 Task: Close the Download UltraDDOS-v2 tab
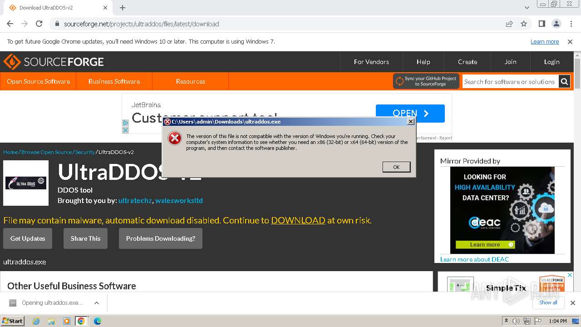coord(105,8)
